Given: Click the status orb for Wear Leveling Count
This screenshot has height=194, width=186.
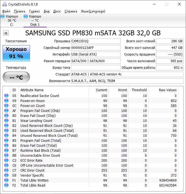Looking at the screenshot, I should click(6, 120).
